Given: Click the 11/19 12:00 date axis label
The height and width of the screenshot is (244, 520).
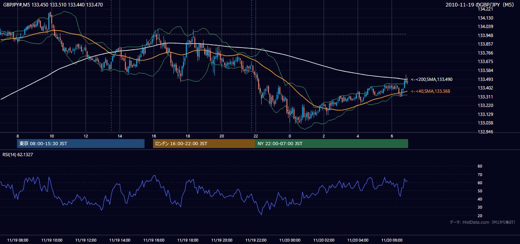Looking at the screenshot, I should (x=85, y=240).
